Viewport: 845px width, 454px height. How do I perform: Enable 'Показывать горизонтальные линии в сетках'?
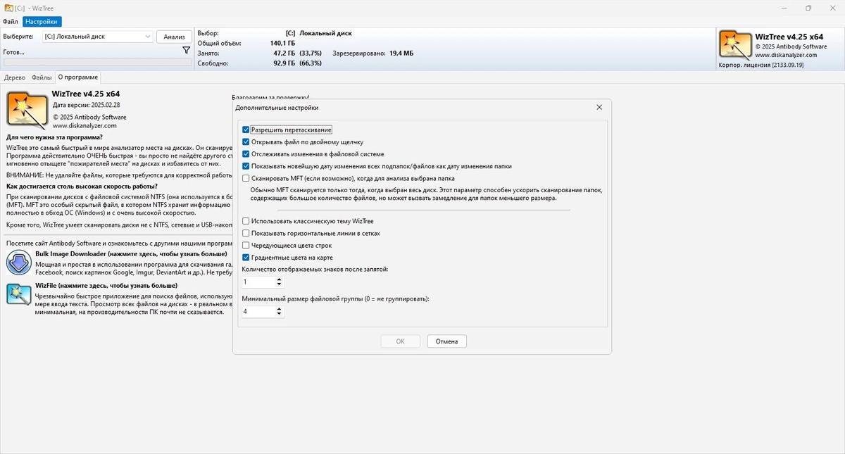(x=246, y=233)
